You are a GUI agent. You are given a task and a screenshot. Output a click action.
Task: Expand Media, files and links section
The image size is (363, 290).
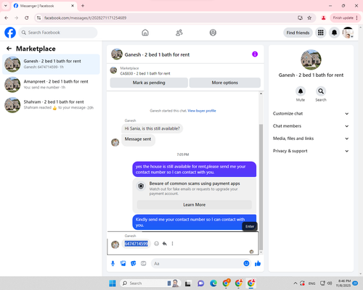(311, 138)
